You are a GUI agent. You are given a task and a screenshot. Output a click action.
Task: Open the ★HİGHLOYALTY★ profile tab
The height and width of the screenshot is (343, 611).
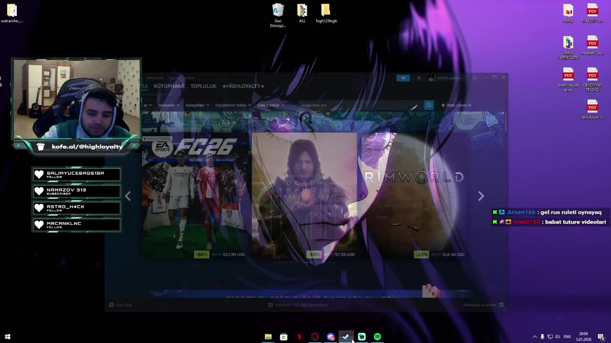(x=243, y=86)
